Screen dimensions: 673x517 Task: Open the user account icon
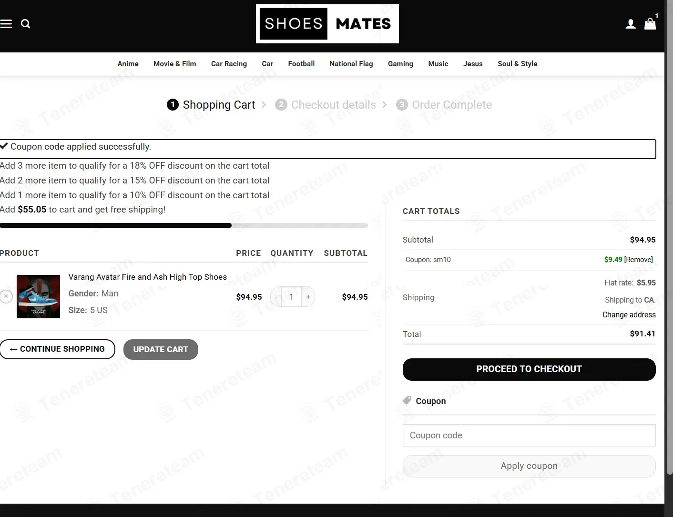(631, 24)
